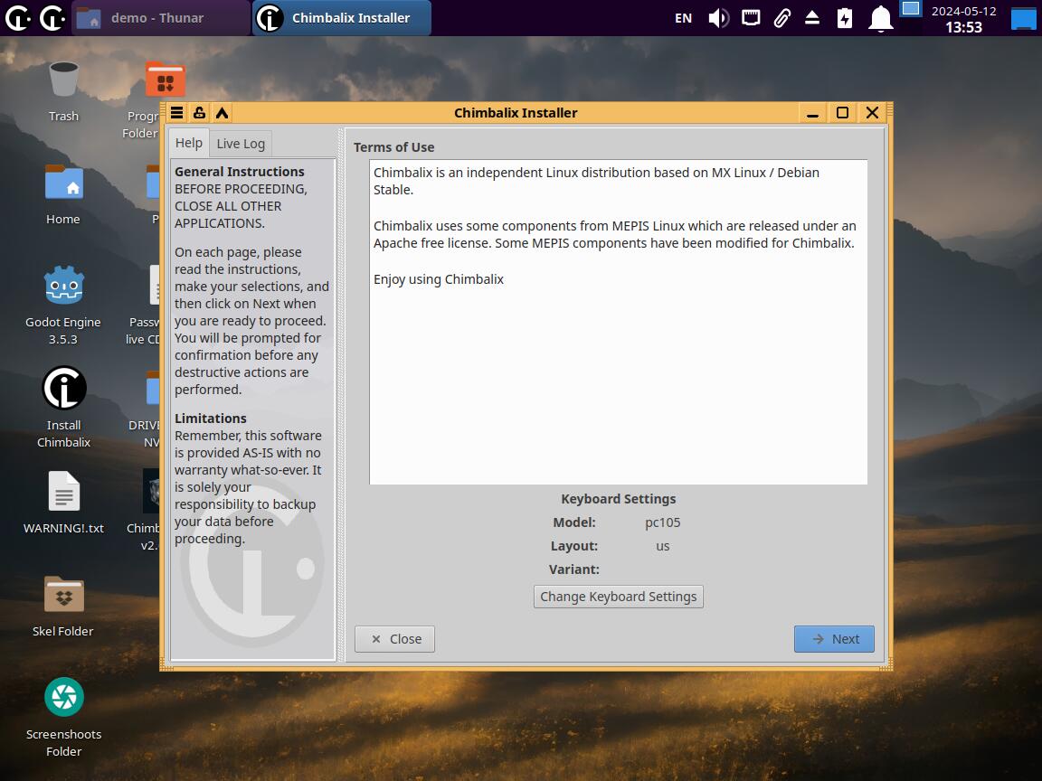The height and width of the screenshot is (781, 1042).
Task: Click the stick window pin icon
Action: pos(199,113)
